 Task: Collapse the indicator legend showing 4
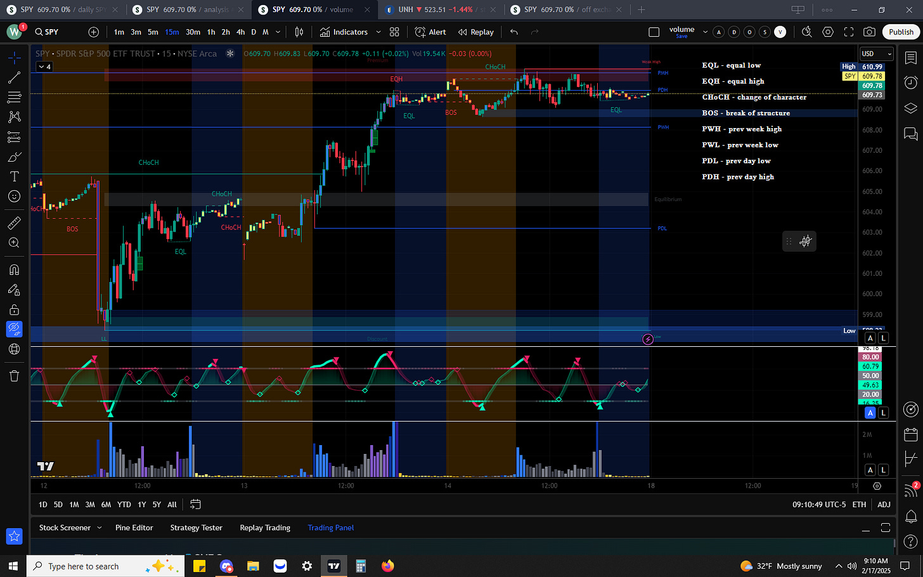(44, 67)
